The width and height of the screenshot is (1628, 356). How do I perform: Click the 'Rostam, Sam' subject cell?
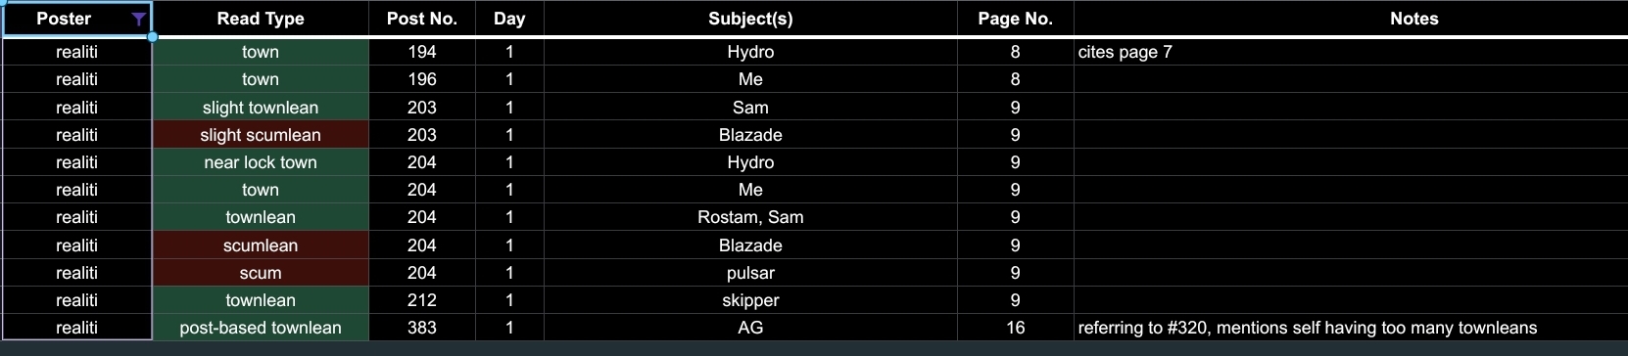[750, 217]
